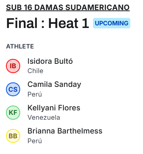Select athlete name Brianna Barthelmess
This screenshot has width=143, height=154.
(x=65, y=131)
